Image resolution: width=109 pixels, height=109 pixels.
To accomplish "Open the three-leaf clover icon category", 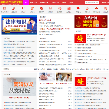I will tap(96, 8).
